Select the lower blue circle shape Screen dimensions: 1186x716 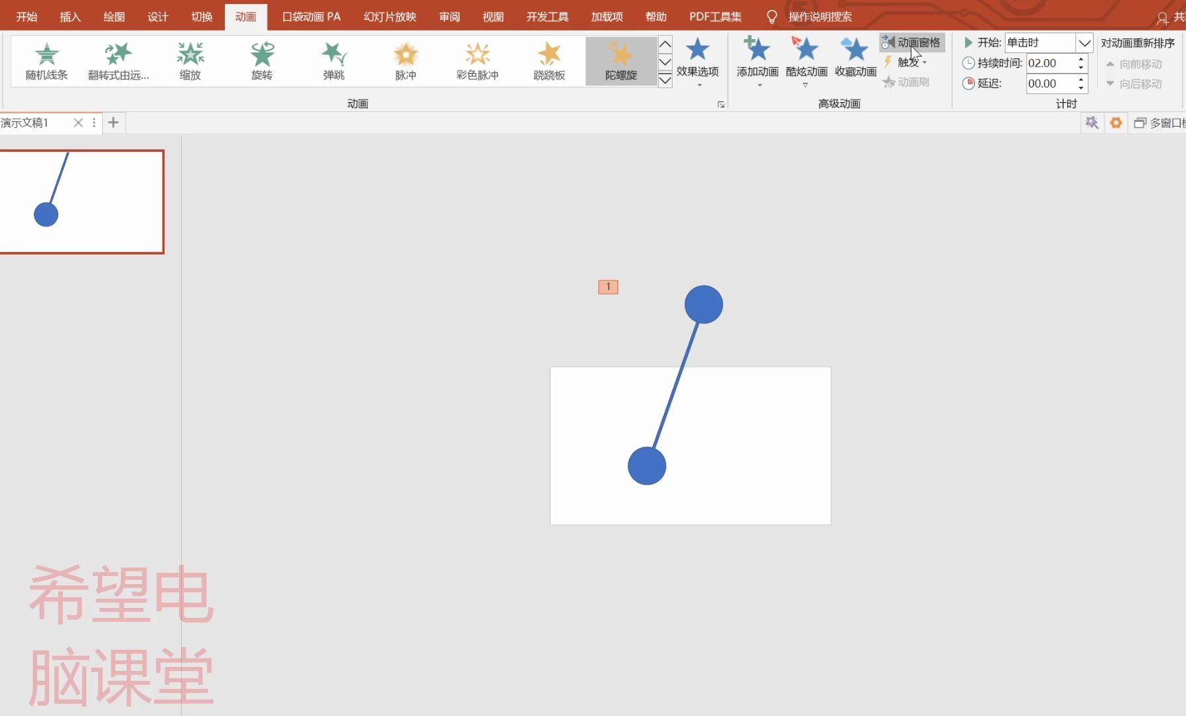647,465
